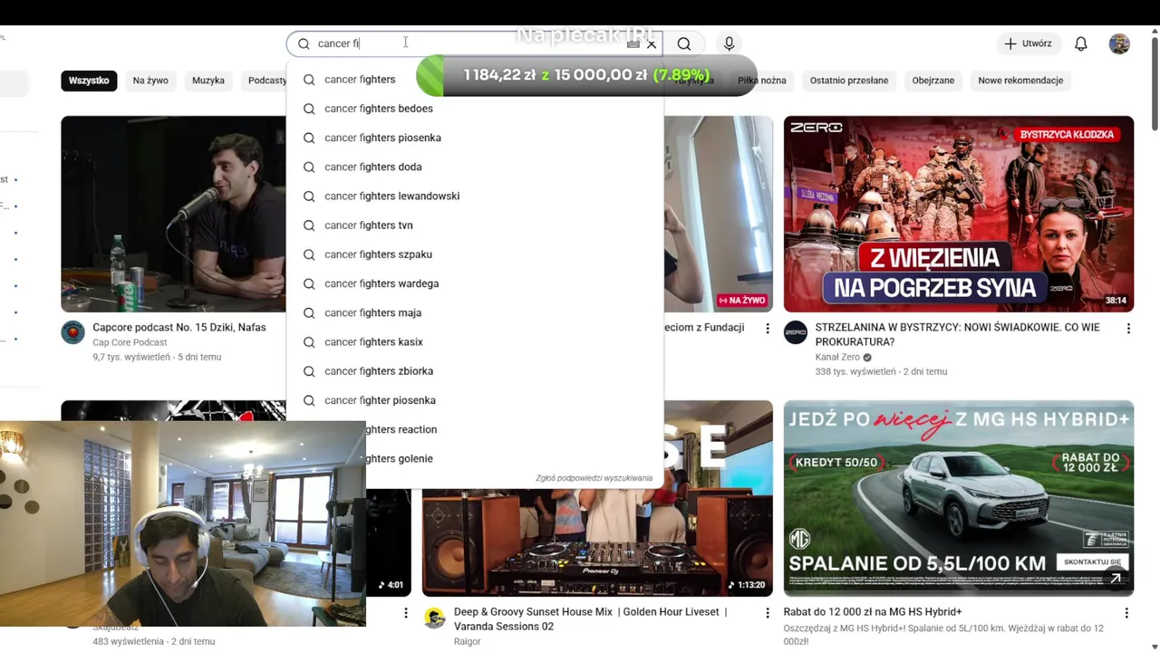Select the Piłka nożna filter chip
This screenshot has height=652, width=1160.
pos(761,81)
